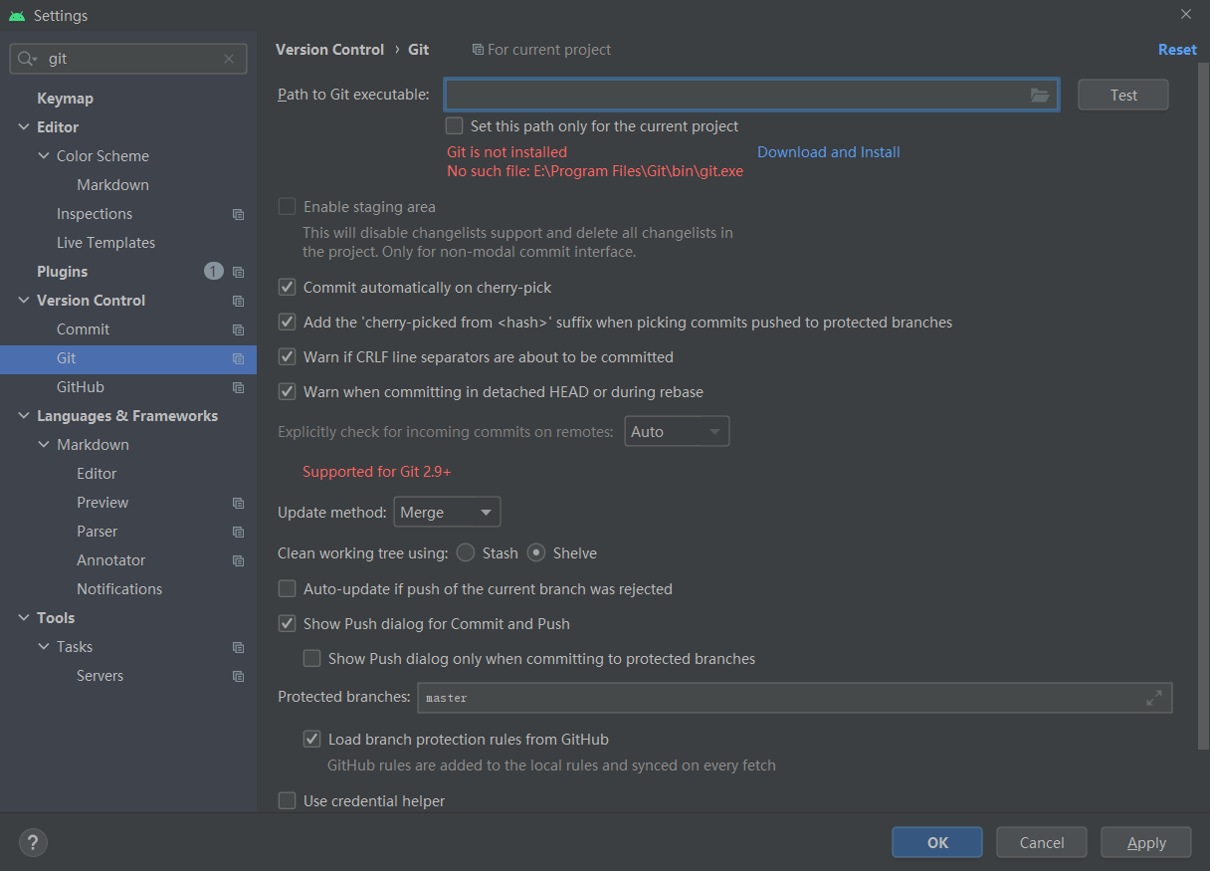Click the project-level icon beside Git row
1210x871 pixels.
[x=238, y=358]
